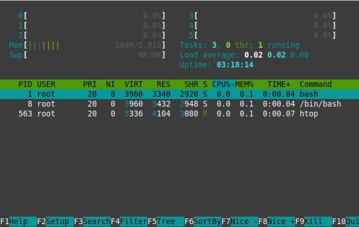Sort by the USER column header

click(46, 85)
